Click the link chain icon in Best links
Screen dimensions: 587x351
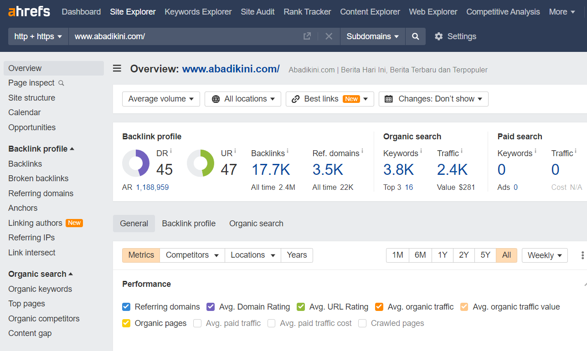296,99
